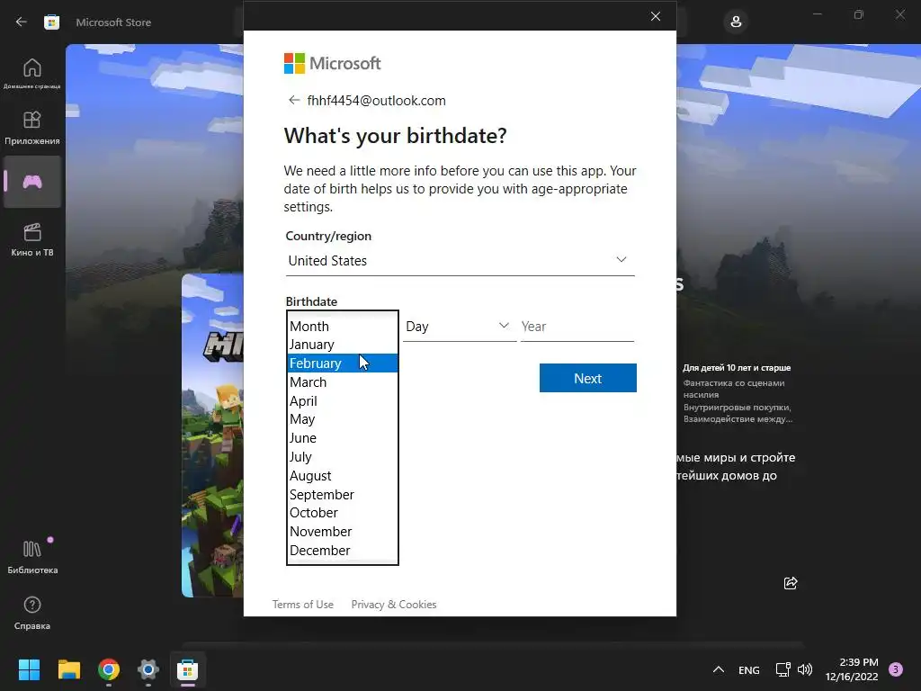
Task: Select September in the month list
Action: point(343,494)
